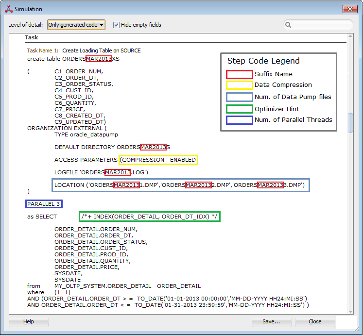
Task: Click the highlighted PARALLEL 3 code line
Action: pyautogui.click(x=44, y=204)
